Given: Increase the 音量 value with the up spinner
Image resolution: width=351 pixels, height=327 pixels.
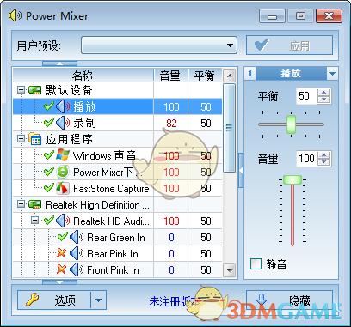Looking at the screenshot, I should click(x=324, y=155).
